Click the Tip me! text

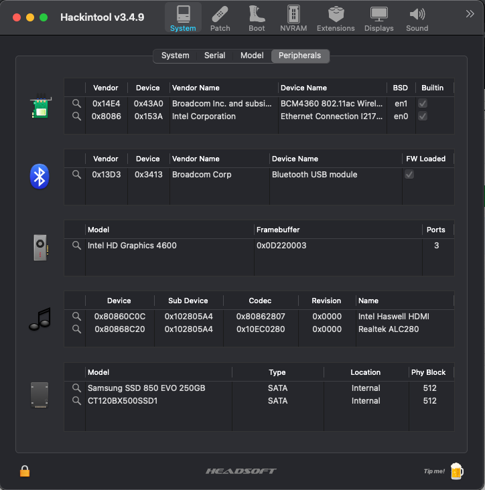tap(434, 471)
